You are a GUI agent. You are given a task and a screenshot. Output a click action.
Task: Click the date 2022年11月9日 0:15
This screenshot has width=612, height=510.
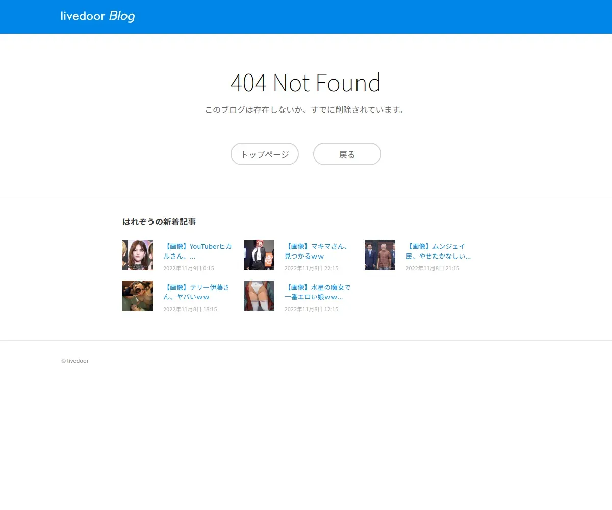tap(189, 268)
